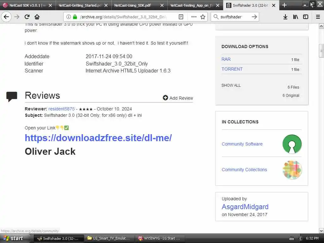Open the downloads panel
The height and width of the screenshot is (243, 324).
(285, 17)
